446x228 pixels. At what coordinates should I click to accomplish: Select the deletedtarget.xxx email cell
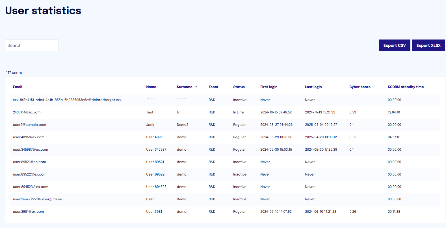(67, 100)
